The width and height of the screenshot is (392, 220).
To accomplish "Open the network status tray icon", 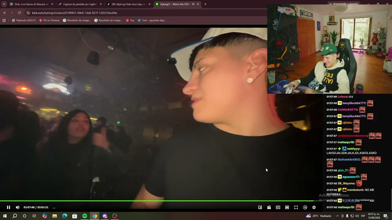I will pos(352,216).
